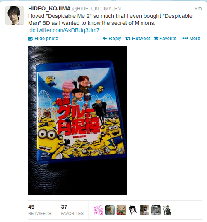
Task: Open the More options ellipsis
Action: click(x=191, y=38)
